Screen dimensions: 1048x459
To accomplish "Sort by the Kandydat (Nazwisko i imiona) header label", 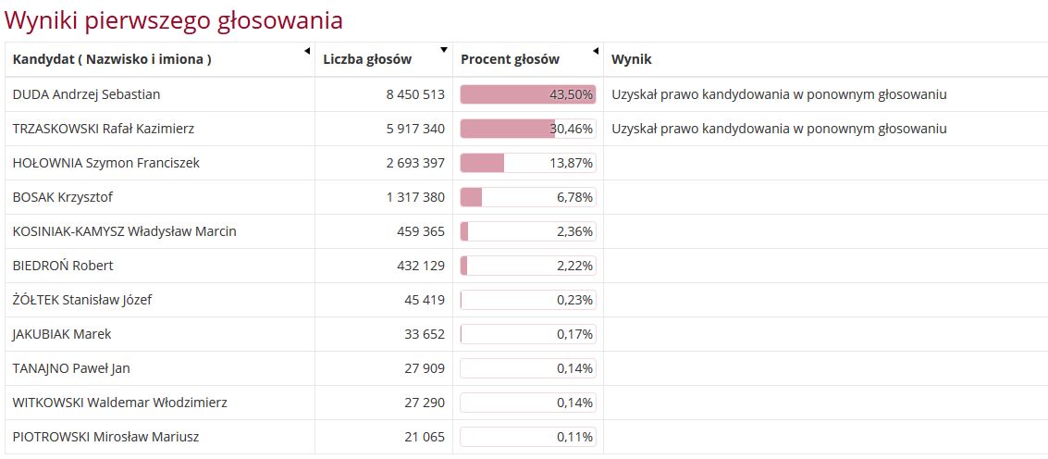I will click(x=112, y=59).
